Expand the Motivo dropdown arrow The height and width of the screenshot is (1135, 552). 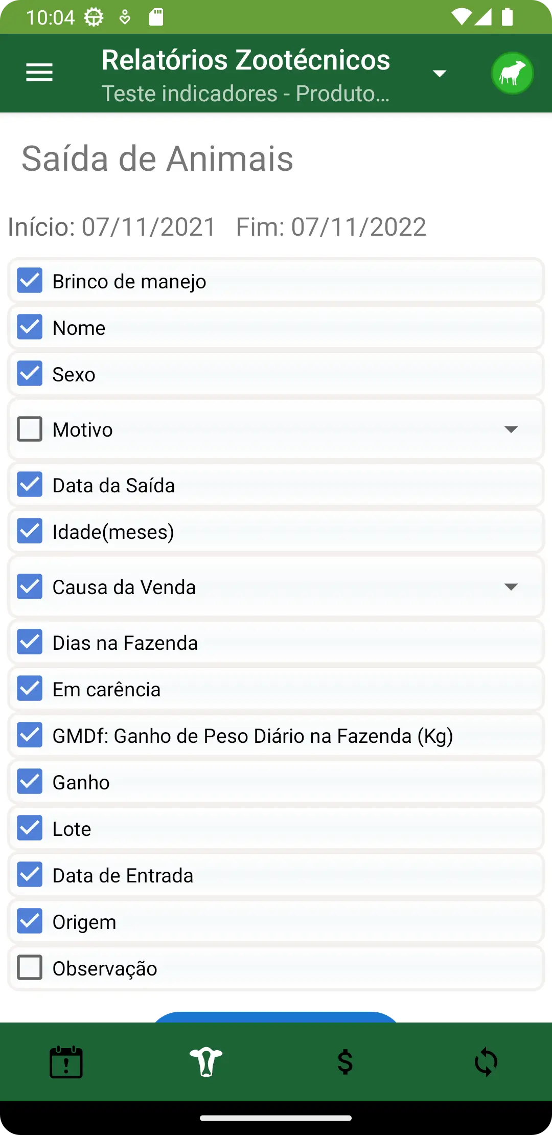coord(511,429)
